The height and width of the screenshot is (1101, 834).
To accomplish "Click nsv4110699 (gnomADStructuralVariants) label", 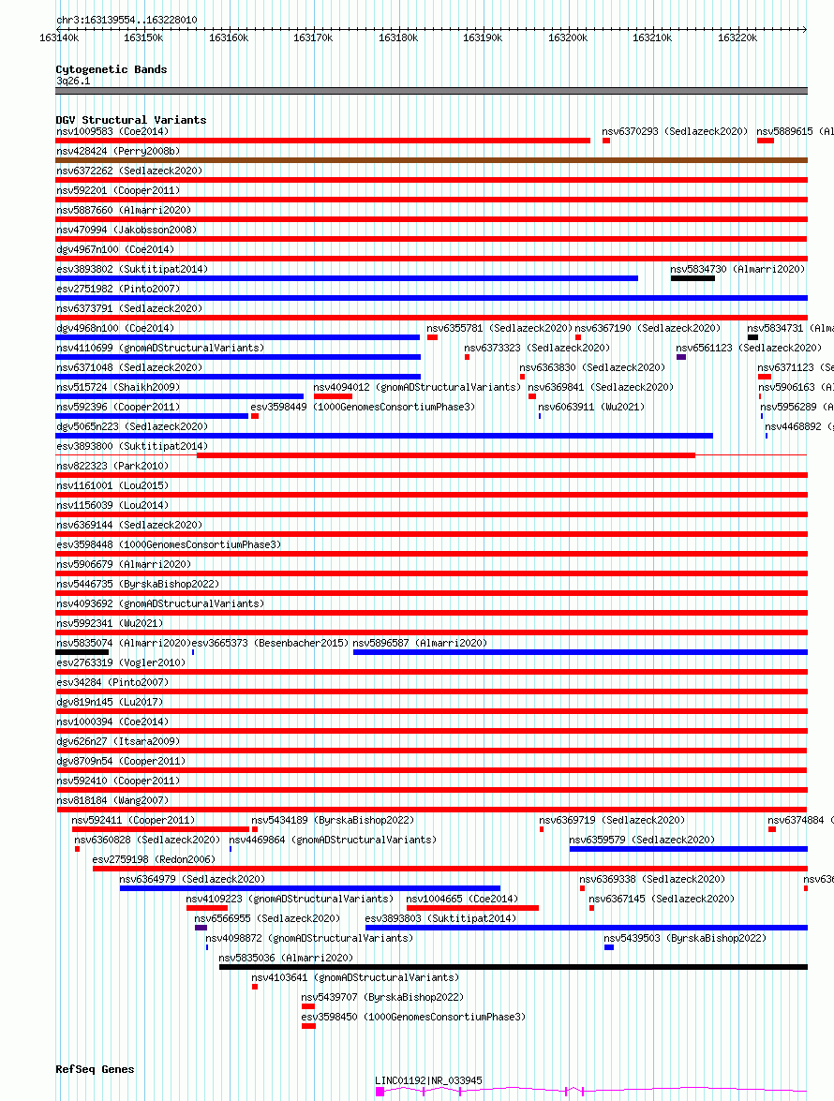I will point(160,348).
